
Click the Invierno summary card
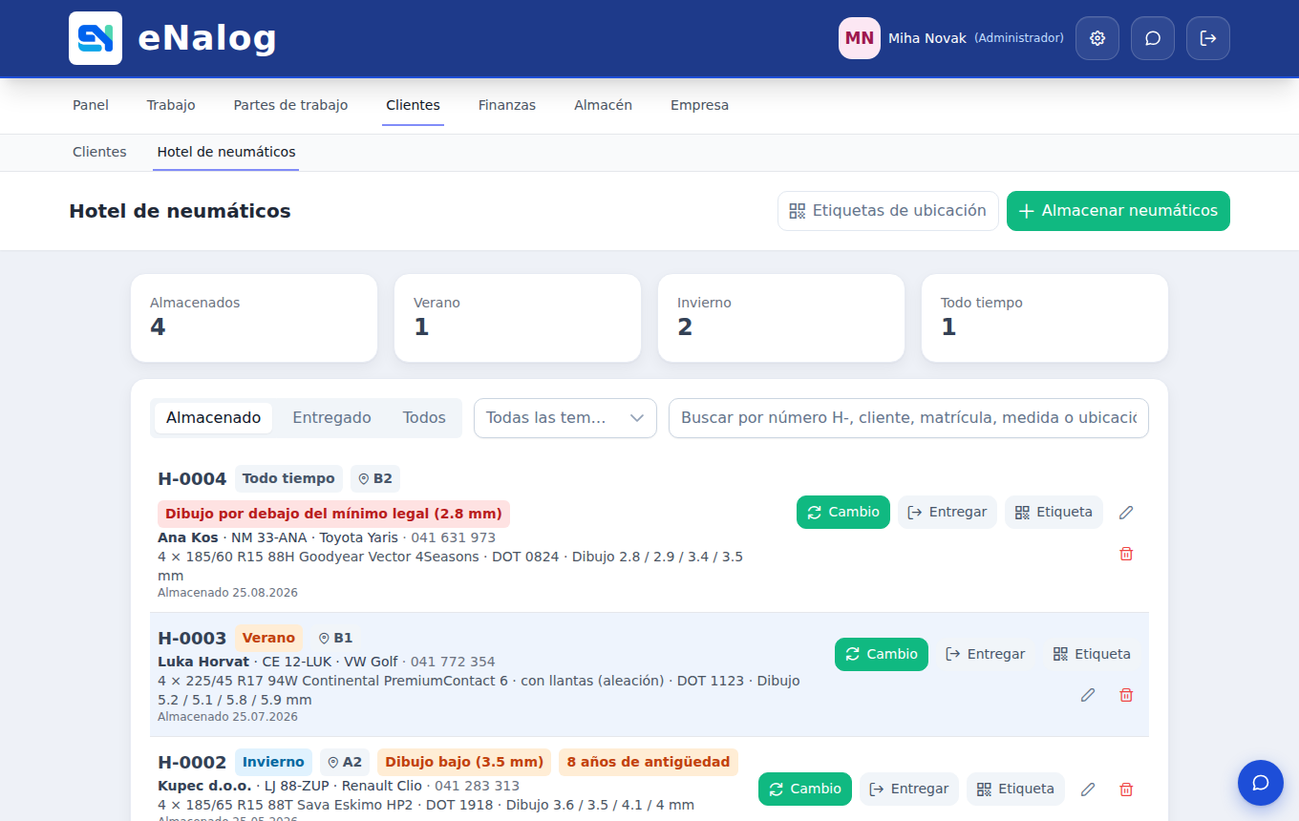(x=781, y=318)
